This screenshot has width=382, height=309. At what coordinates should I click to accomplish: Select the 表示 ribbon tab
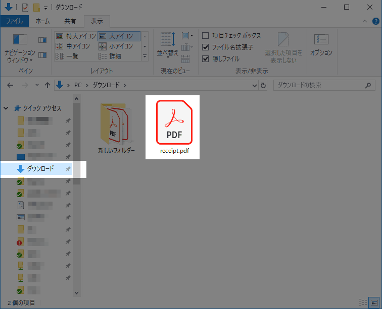(97, 21)
